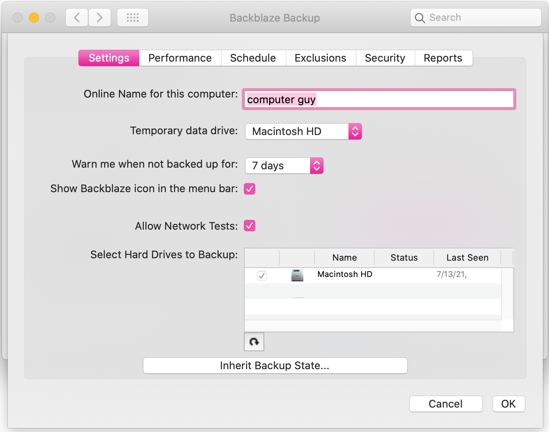Open the Schedule tab
The image size is (549, 432).
point(253,58)
